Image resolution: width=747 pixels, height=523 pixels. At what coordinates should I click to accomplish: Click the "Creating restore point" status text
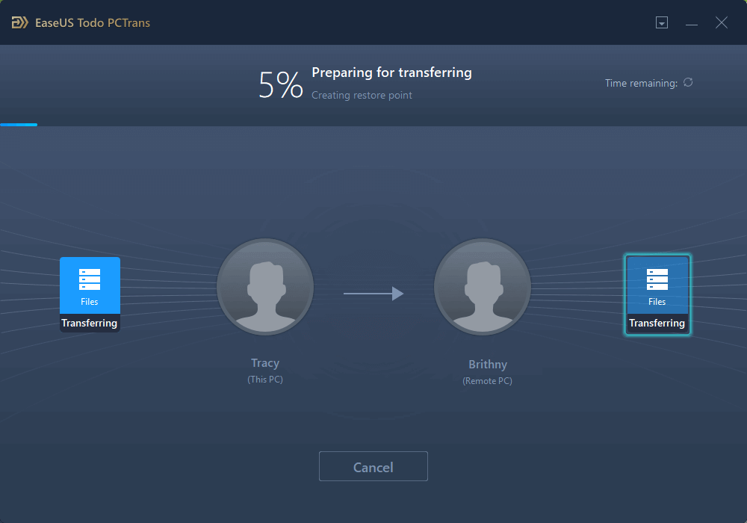[362, 95]
